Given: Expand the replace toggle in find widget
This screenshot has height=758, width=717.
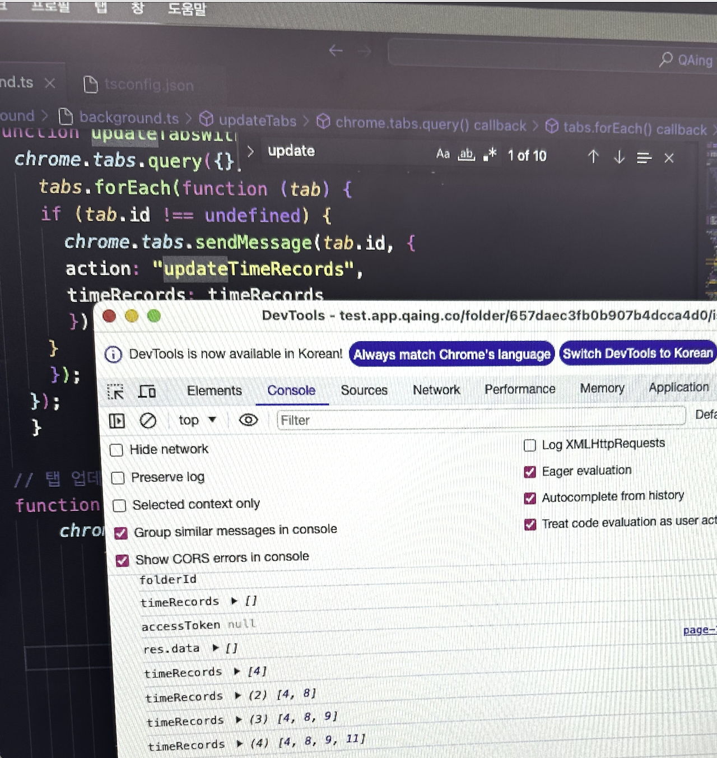Looking at the screenshot, I should [x=250, y=151].
